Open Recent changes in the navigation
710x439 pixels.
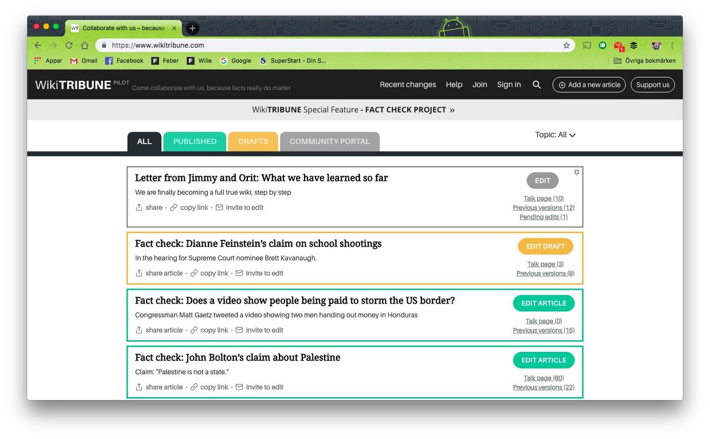coord(408,85)
